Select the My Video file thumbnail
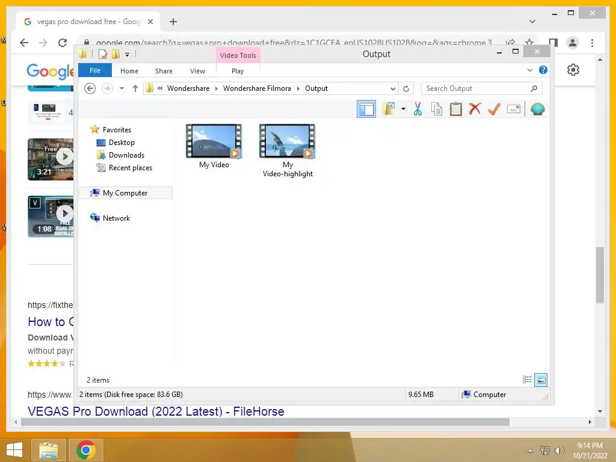616x462 pixels. tap(214, 142)
